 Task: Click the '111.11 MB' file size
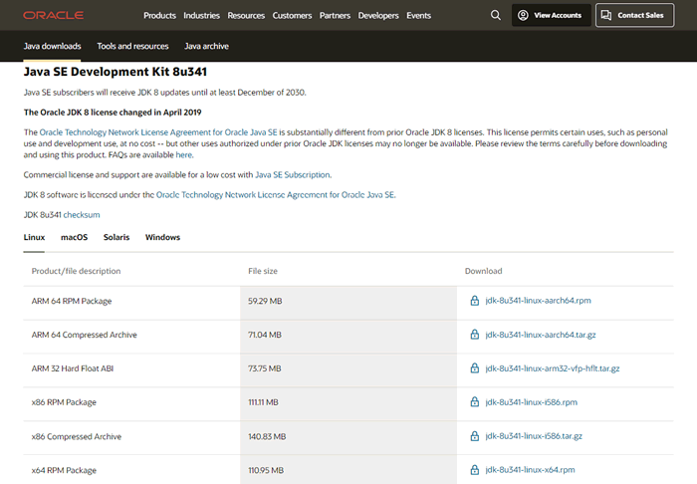point(263,402)
